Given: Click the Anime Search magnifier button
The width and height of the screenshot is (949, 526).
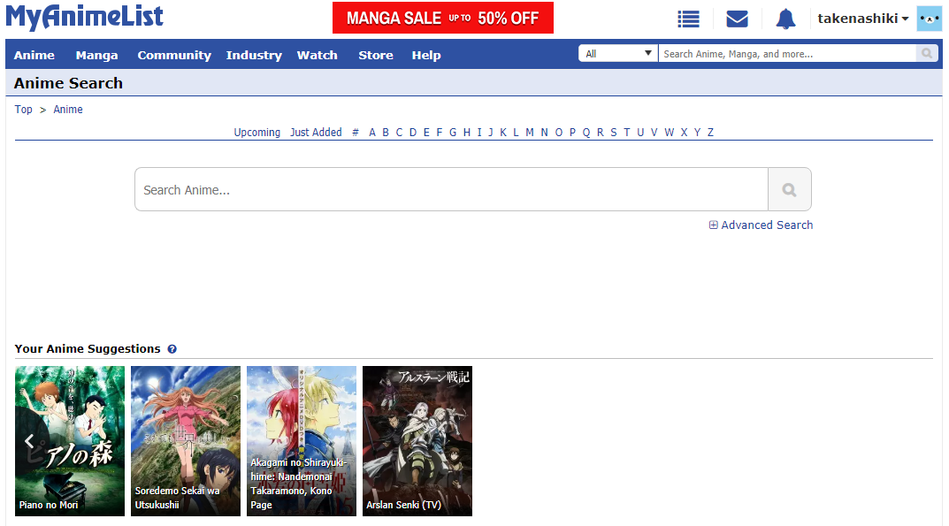Looking at the screenshot, I should [789, 189].
